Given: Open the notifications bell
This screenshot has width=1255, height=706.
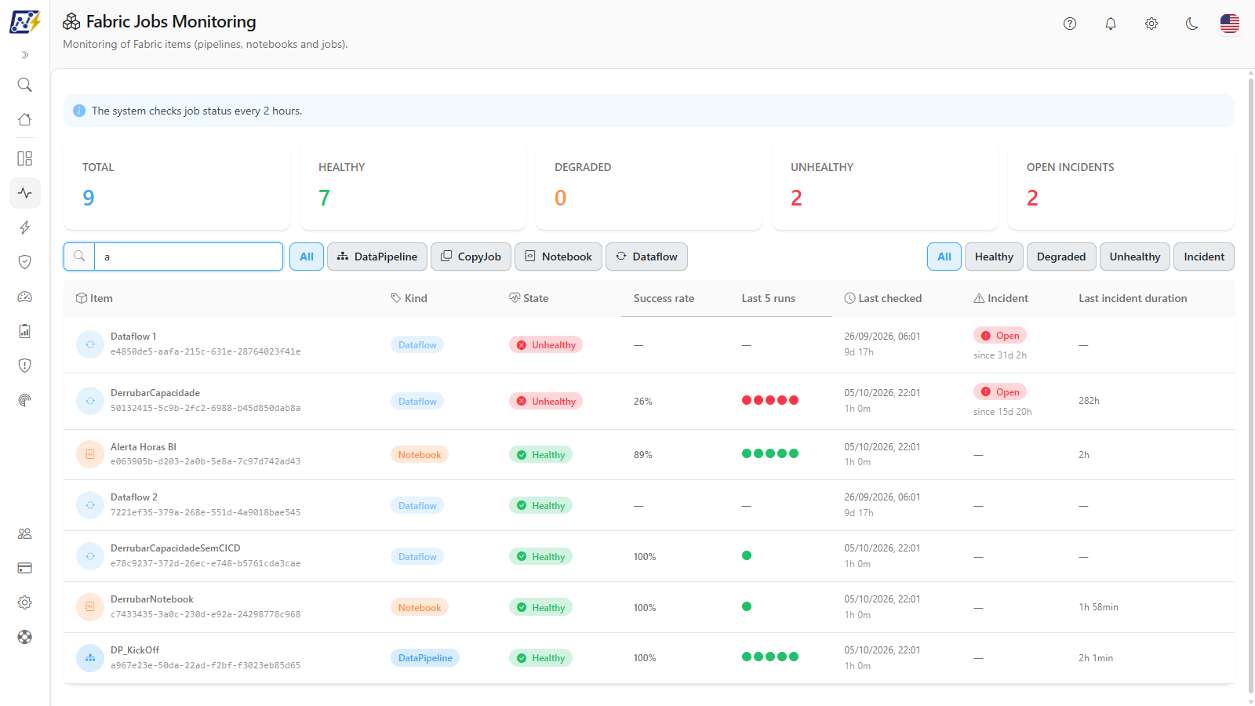Looking at the screenshot, I should point(1111,24).
